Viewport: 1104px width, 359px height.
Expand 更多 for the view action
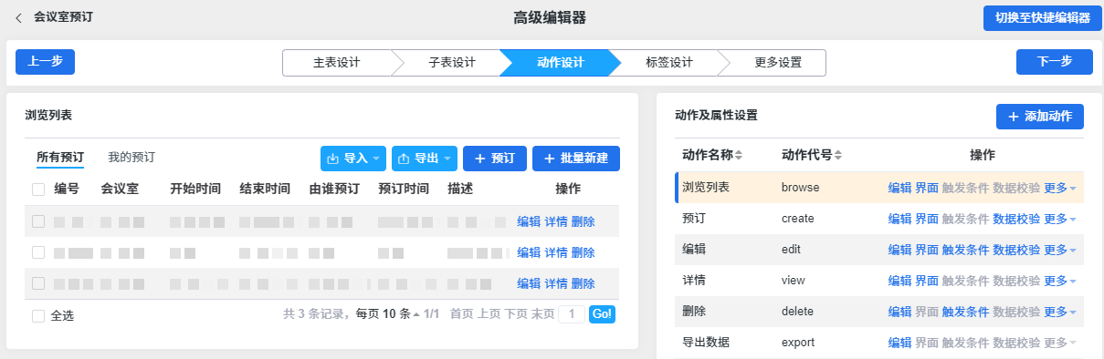[1060, 281]
